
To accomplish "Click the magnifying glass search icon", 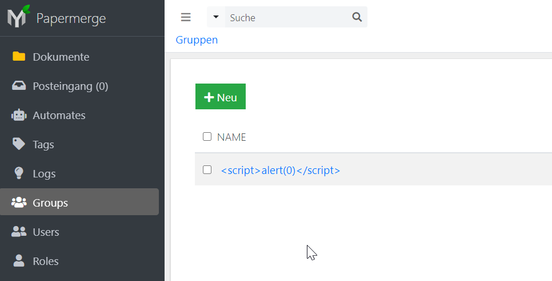I will tap(357, 17).
